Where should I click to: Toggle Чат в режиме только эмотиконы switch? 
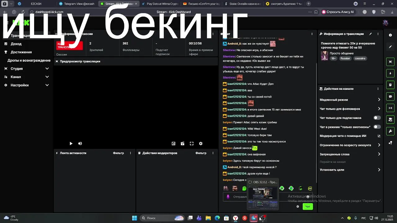pyautogui.click(x=377, y=127)
